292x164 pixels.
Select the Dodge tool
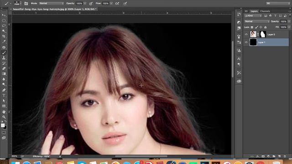click(4, 84)
